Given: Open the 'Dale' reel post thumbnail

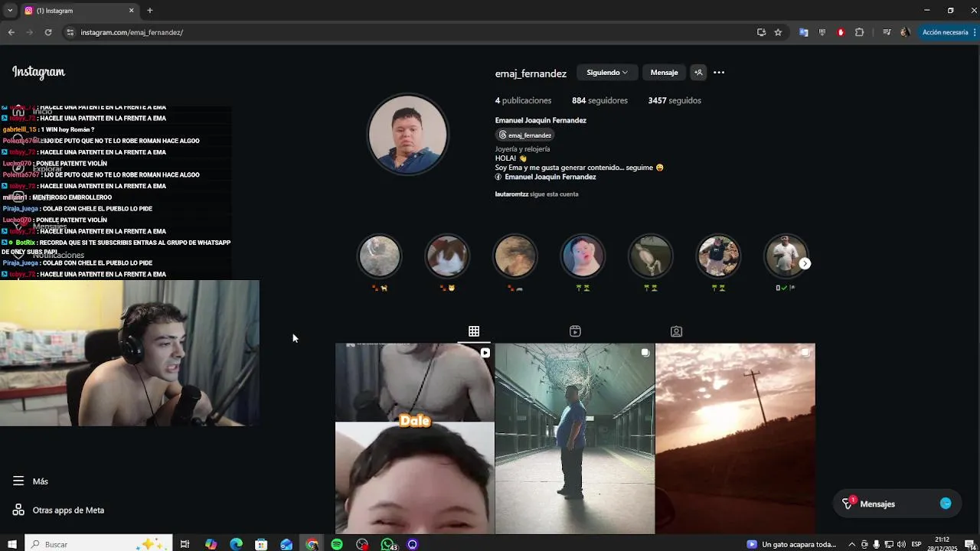Looking at the screenshot, I should coord(415,439).
